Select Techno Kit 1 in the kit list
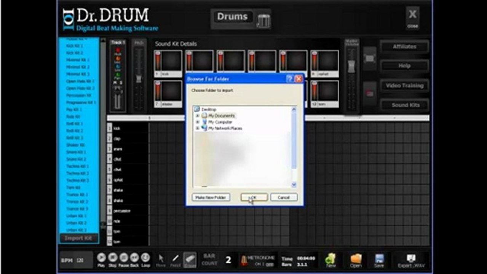487x274 pixels. pyautogui.click(x=78, y=166)
